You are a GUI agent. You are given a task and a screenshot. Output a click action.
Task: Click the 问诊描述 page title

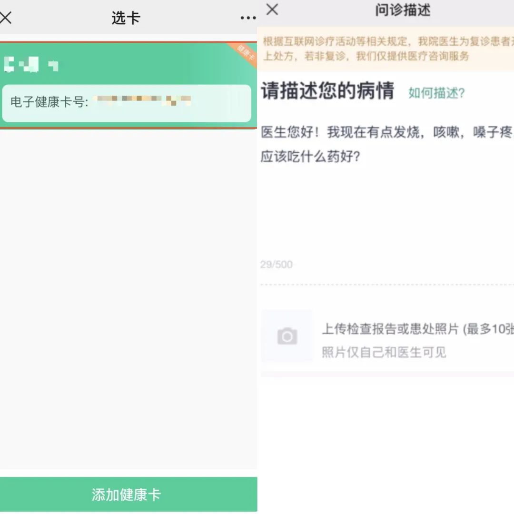click(x=403, y=10)
